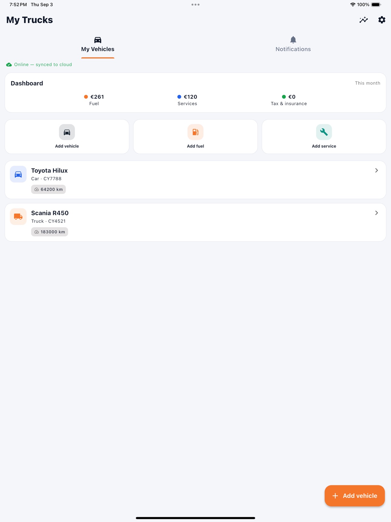Tap the €0 tax and insurance amount
Image resolution: width=391 pixels, height=522 pixels.
tap(292, 97)
